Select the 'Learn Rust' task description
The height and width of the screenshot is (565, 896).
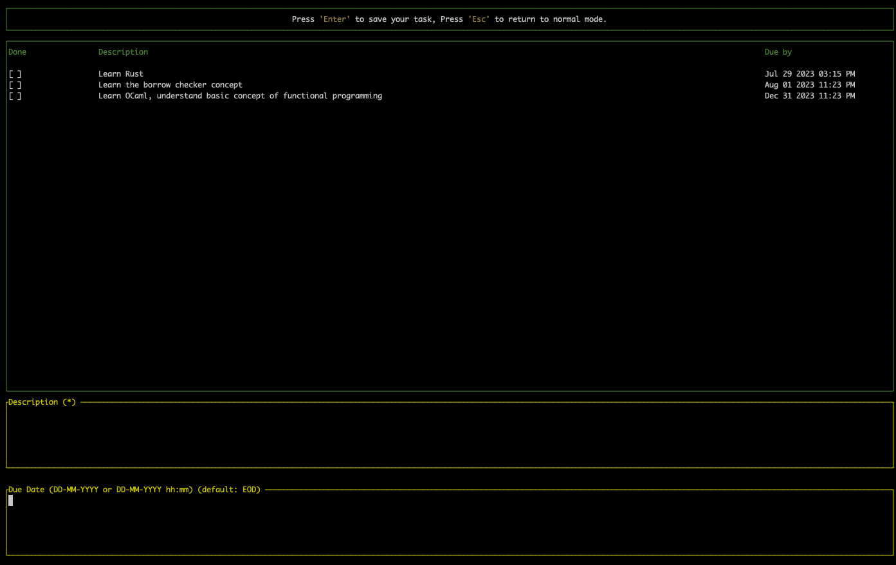pos(121,74)
